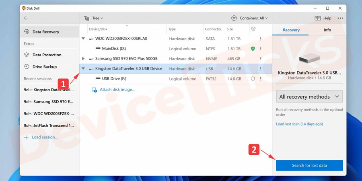
Task: Collapse the Kingston DataTraveler 3.0 USB Device
Action: 83,68
